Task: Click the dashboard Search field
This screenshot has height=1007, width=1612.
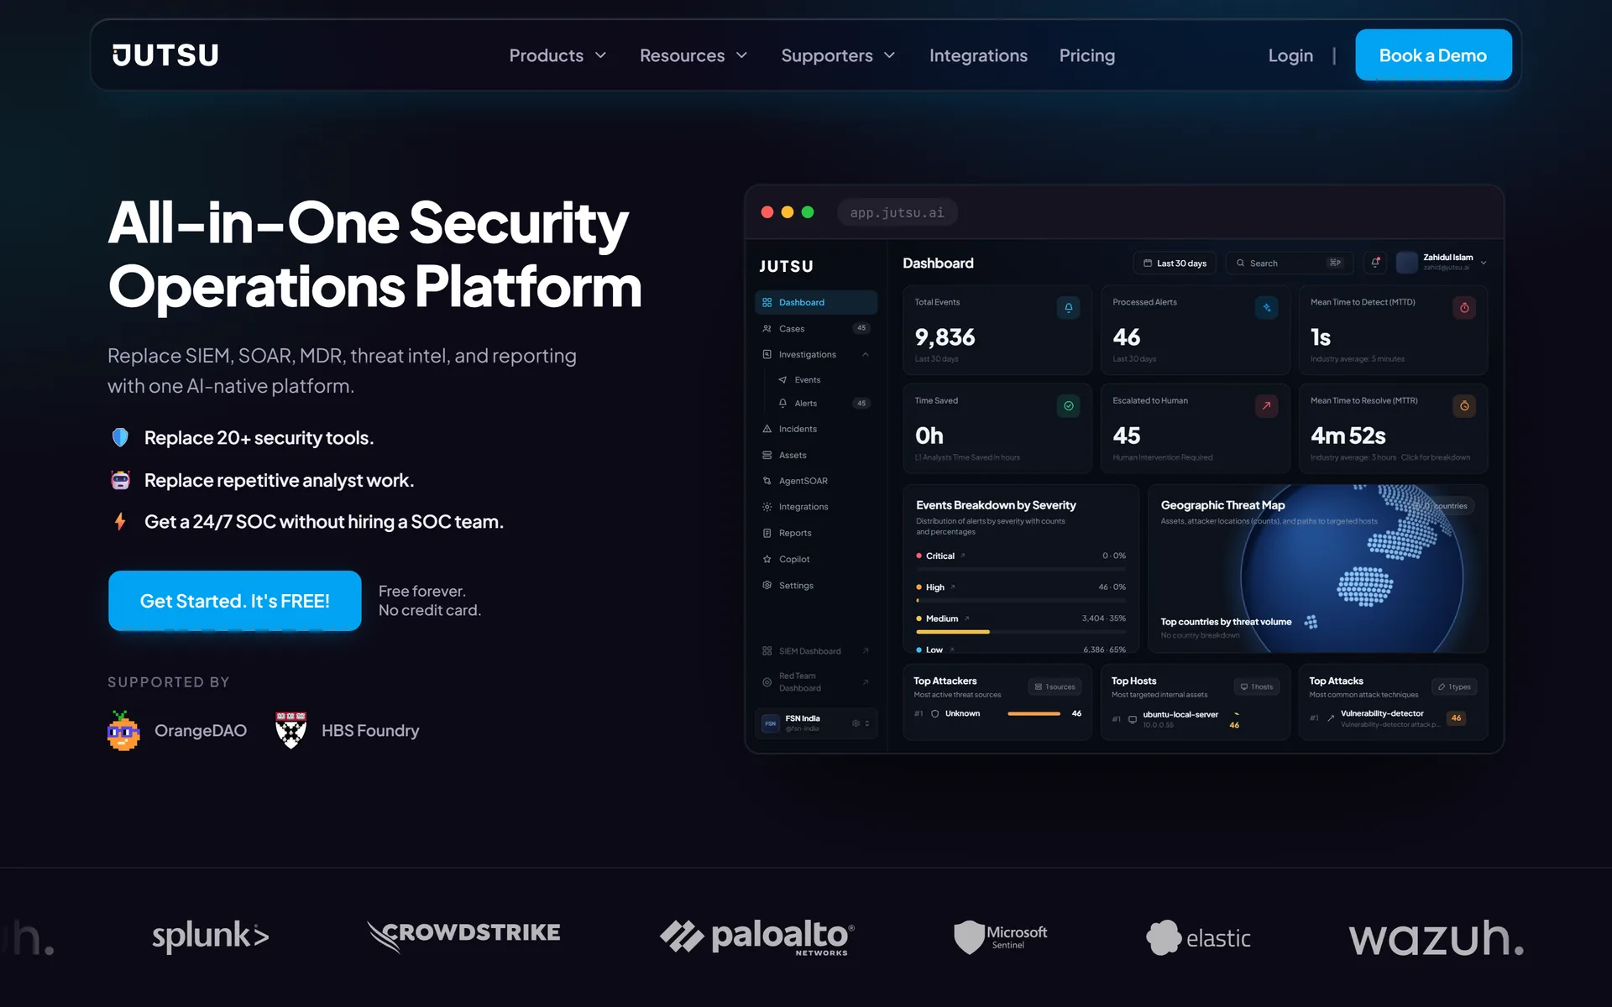Action: [x=1290, y=263]
